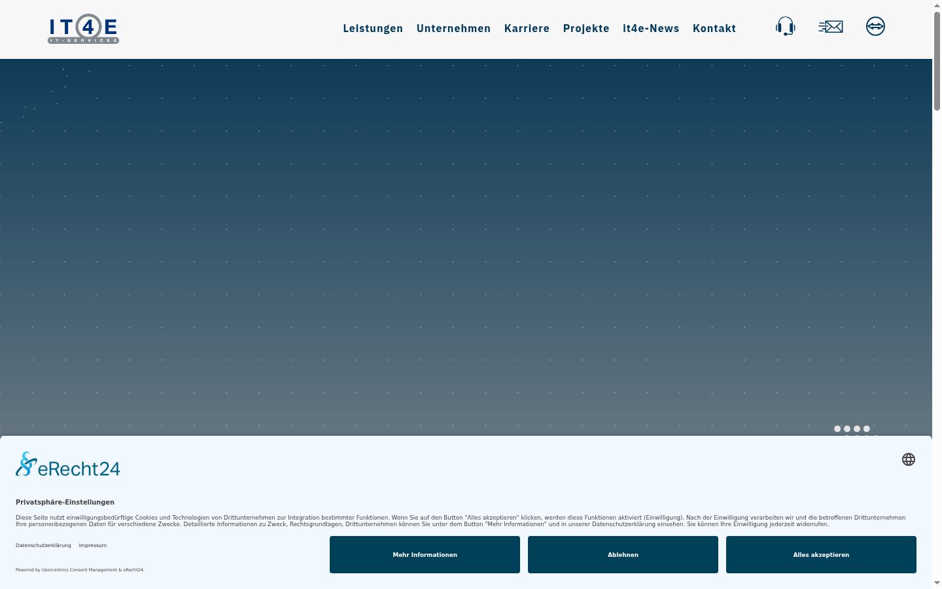Click the scrollbar down arrow

937,583
